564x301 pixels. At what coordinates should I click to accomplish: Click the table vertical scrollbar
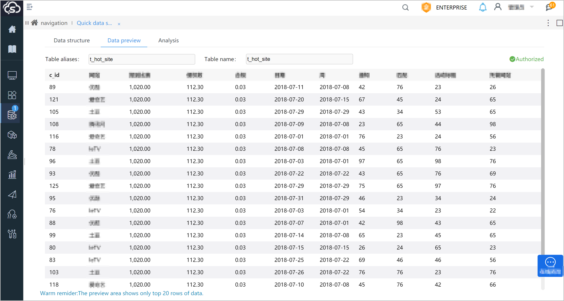[x=543, y=179]
